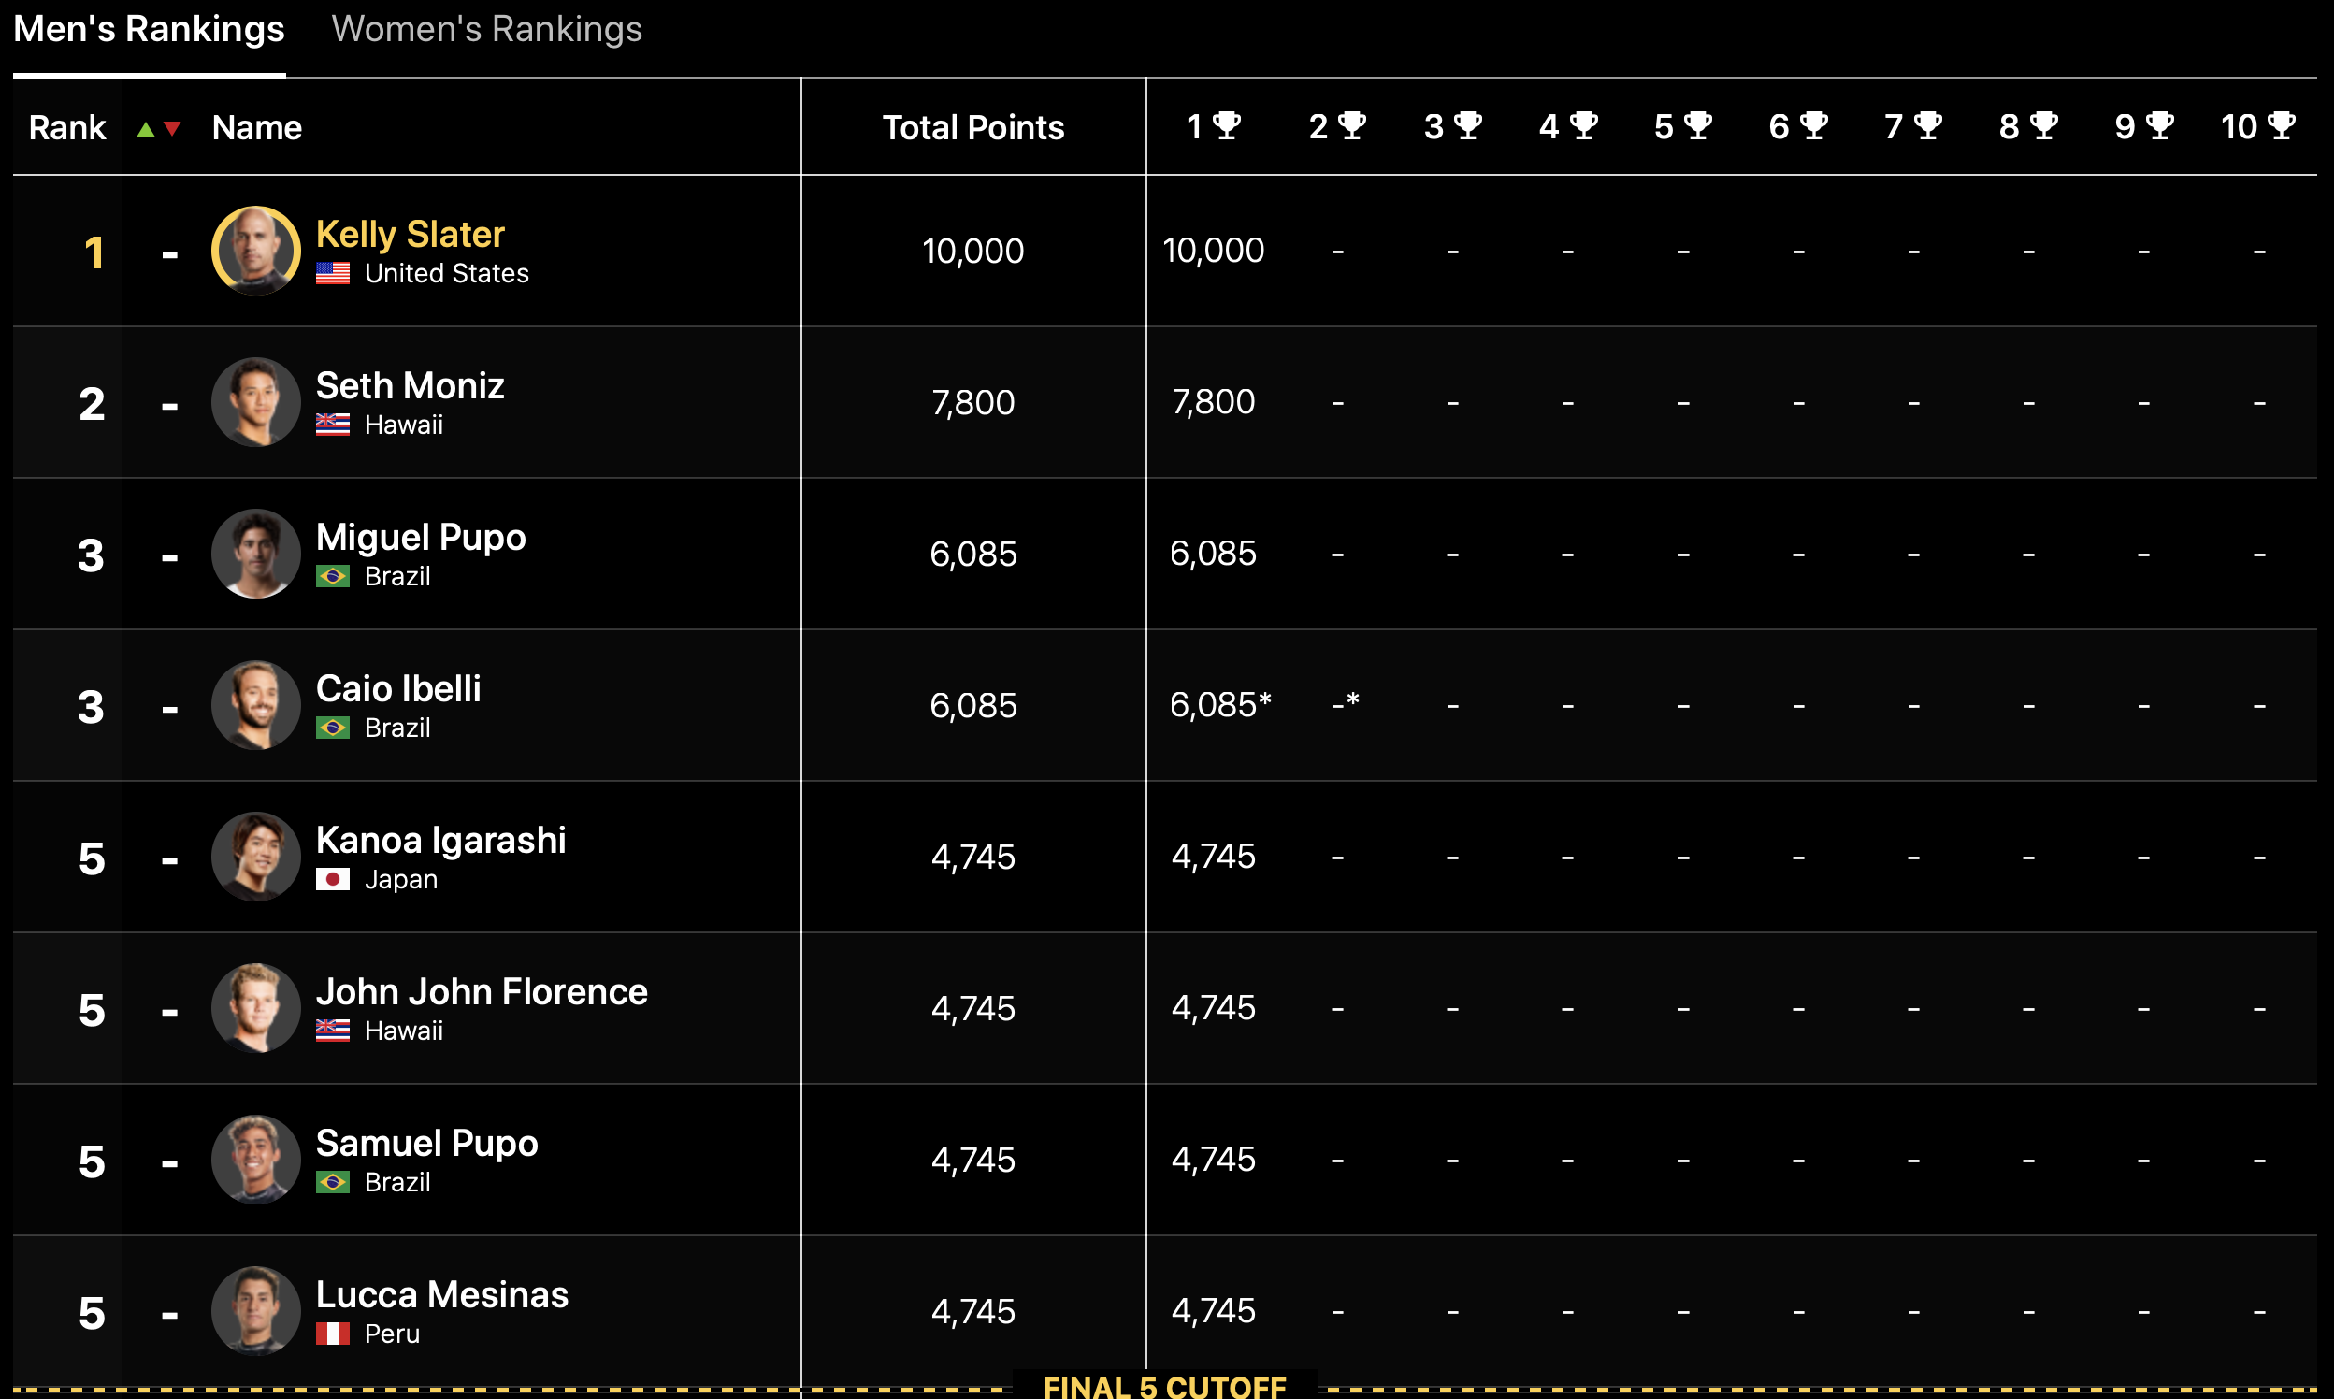Open Kelly Slater's athlete profile link

[x=411, y=234]
